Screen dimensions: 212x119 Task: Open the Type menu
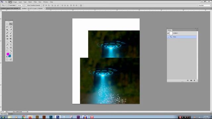click(25, 2)
